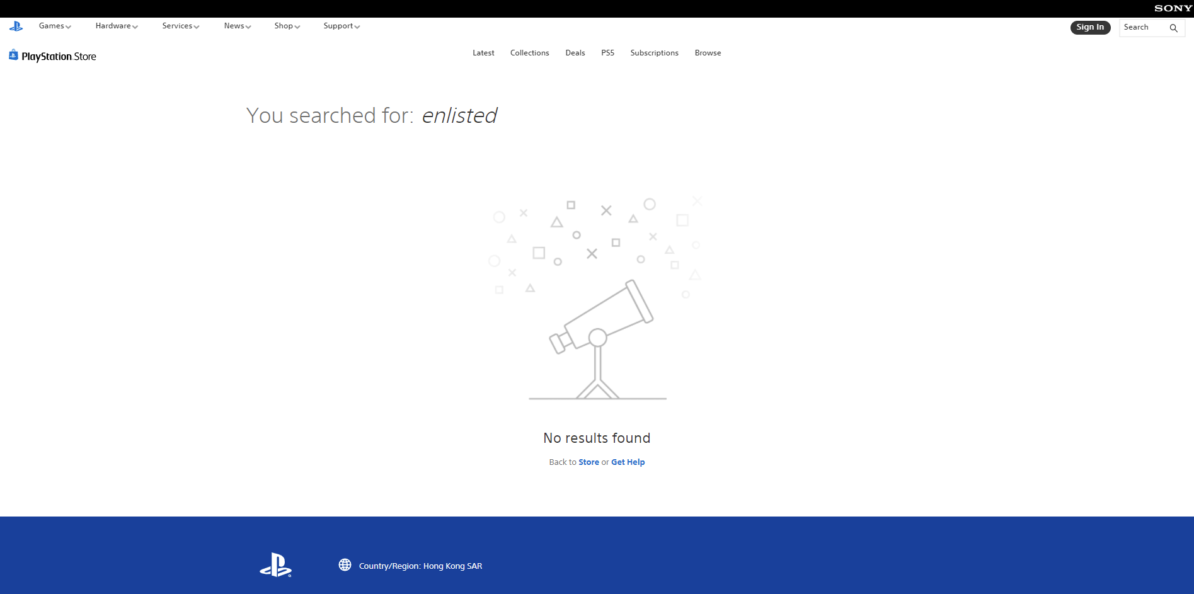Click the Sony logo at top right
This screenshot has height=594, width=1194.
(x=1173, y=8)
